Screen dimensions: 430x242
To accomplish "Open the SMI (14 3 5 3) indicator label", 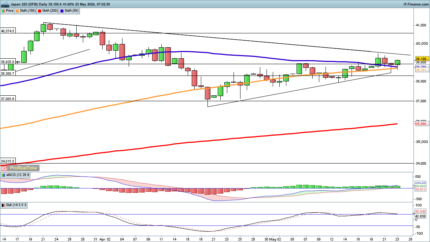I will [x=16, y=205].
